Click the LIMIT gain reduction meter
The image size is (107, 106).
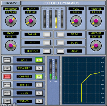[62, 19]
